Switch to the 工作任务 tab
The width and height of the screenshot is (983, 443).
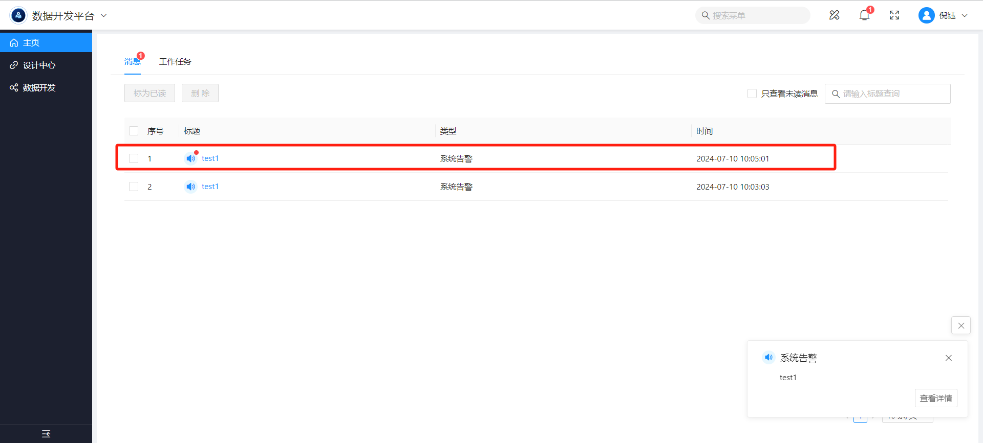coord(175,62)
